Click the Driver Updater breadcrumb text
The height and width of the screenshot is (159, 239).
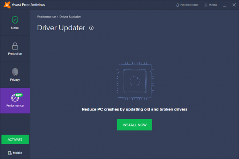click(x=70, y=17)
